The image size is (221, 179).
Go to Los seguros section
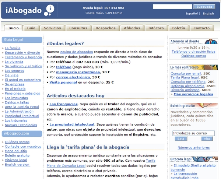pos(14,71)
